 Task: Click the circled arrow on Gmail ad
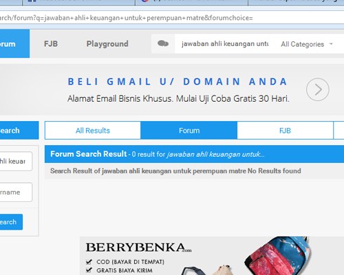(318, 89)
